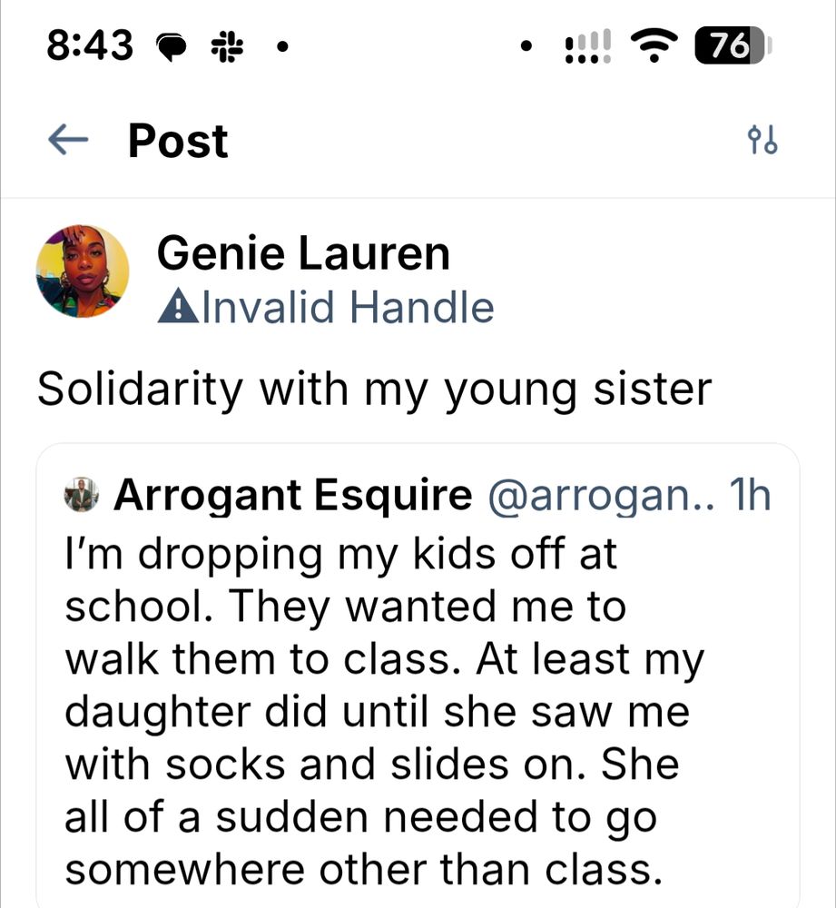Tap the Invalid Handle text
This screenshot has width=836, height=908.
point(347,308)
